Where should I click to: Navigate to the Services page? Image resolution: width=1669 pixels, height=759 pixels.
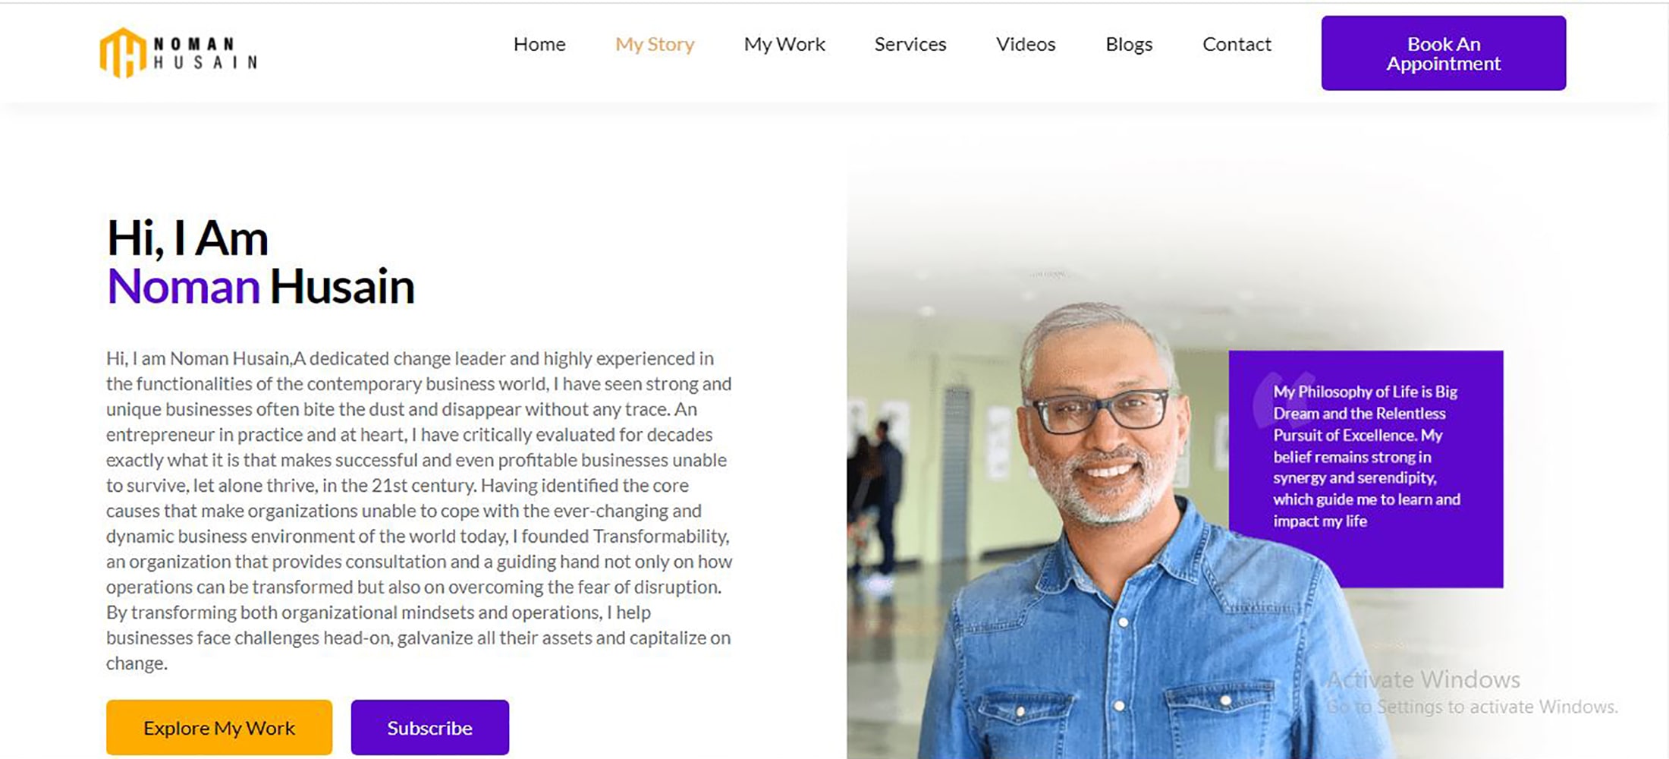[910, 45]
